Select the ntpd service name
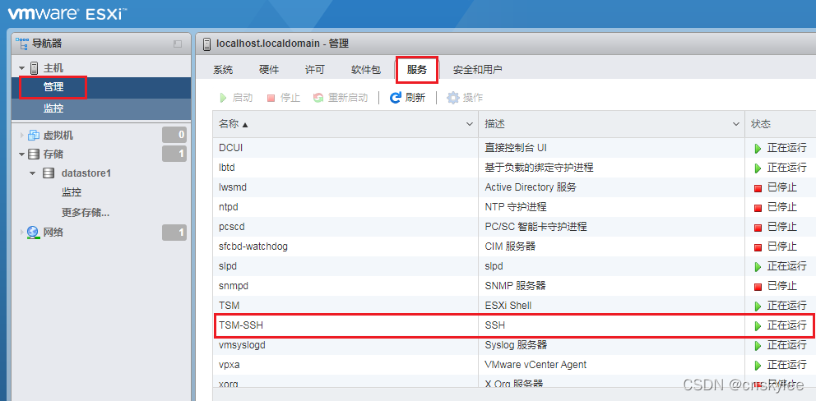Viewport: 816px width, 401px height. pyautogui.click(x=229, y=207)
